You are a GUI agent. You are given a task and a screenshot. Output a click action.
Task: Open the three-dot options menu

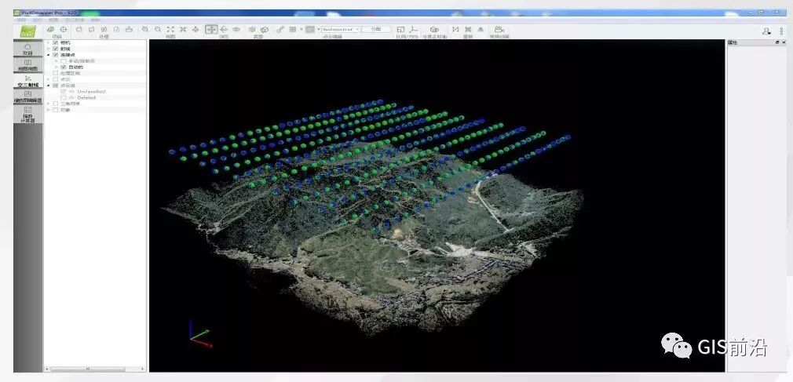(781, 31)
